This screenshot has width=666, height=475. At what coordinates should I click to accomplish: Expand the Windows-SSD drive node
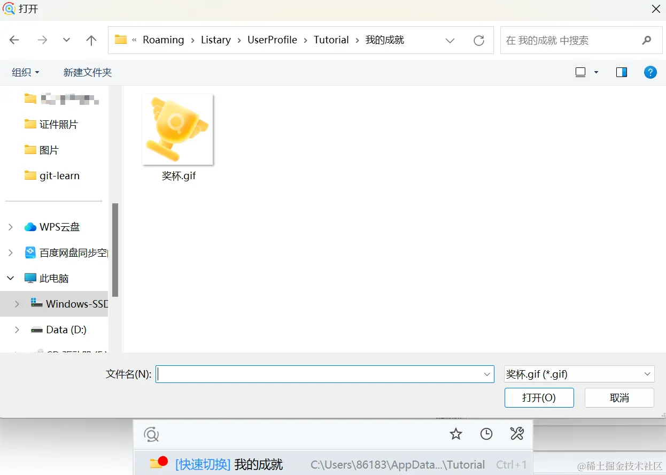[x=17, y=304]
